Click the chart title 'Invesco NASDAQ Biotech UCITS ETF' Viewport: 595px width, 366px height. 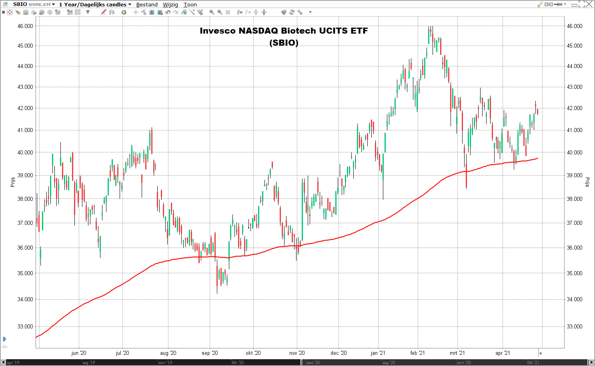284,30
